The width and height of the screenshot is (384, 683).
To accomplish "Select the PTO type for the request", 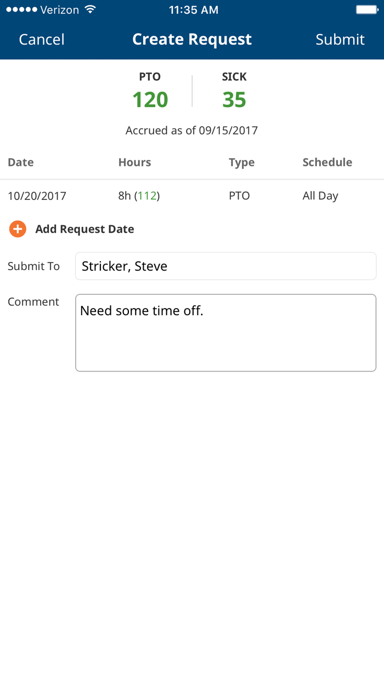I will click(239, 195).
